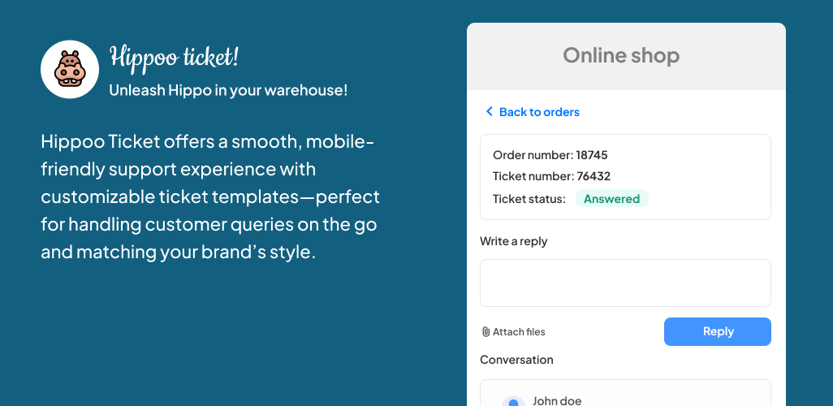Viewport: 833px width, 406px height.
Task: Click the John doe name
Action: (557, 400)
